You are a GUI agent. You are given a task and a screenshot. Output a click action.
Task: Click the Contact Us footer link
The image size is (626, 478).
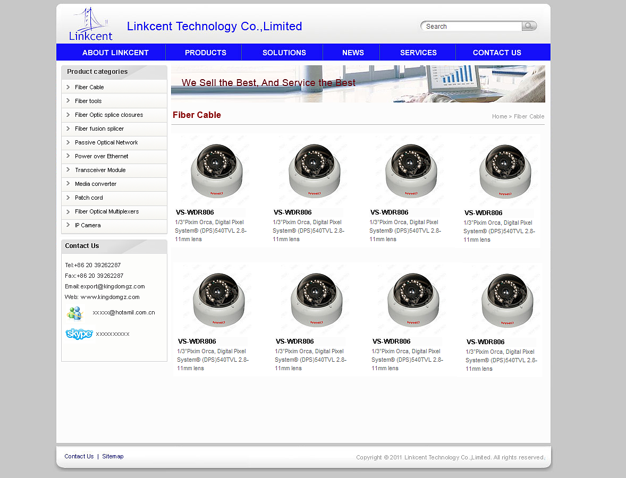click(79, 456)
